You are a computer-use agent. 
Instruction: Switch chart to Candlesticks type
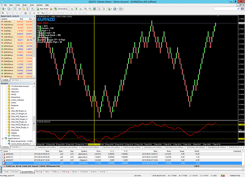pyautogui.click(x=76, y=9)
